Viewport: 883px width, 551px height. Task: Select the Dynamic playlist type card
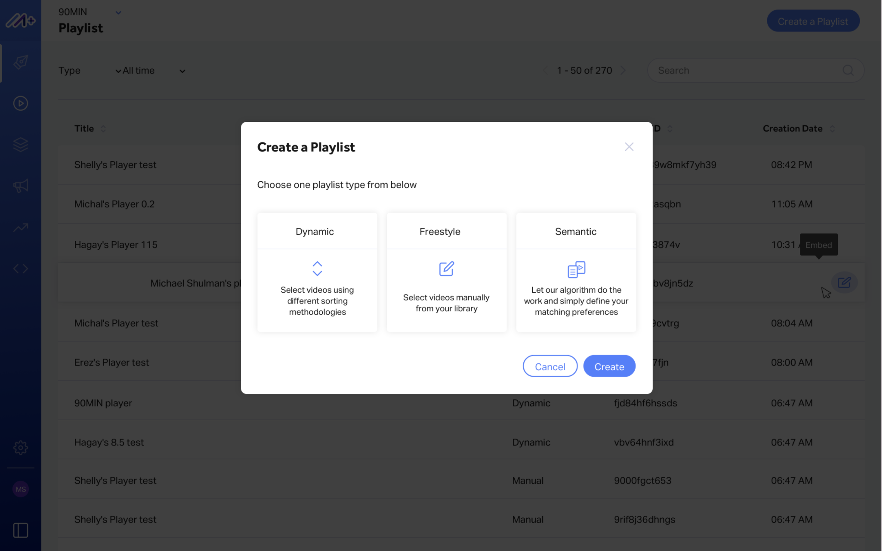[x=317, y=272]
